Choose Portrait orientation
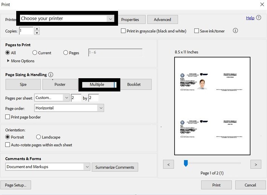 [x=8, y=137]
